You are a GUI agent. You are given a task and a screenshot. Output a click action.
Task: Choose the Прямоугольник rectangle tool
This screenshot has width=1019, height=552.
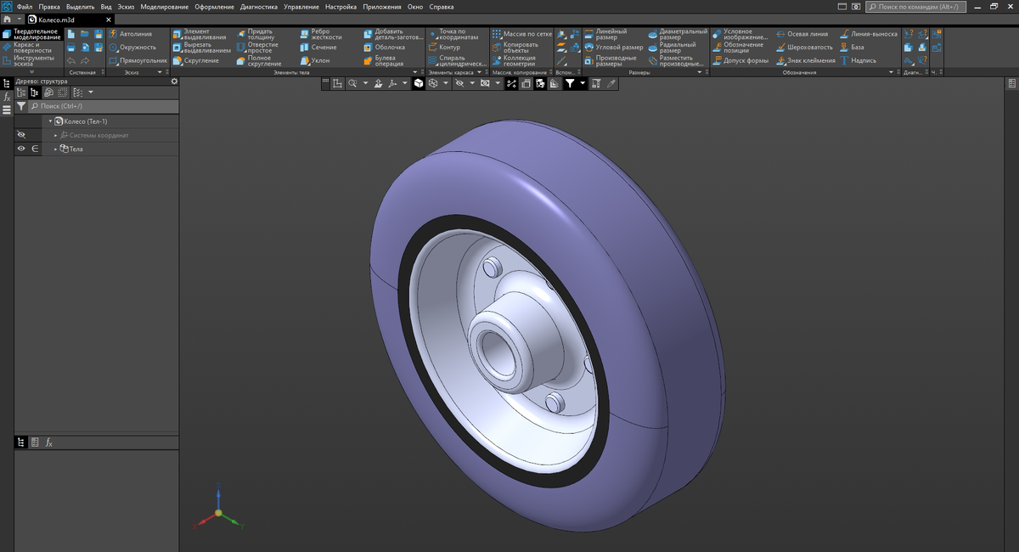[x=138, y=61]
